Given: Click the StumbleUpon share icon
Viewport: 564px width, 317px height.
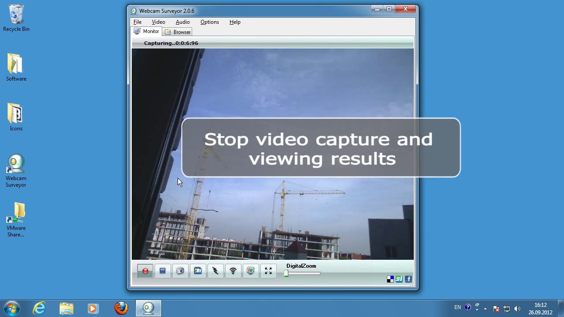Looking at the screenshot, I should [x=399, y=279].
